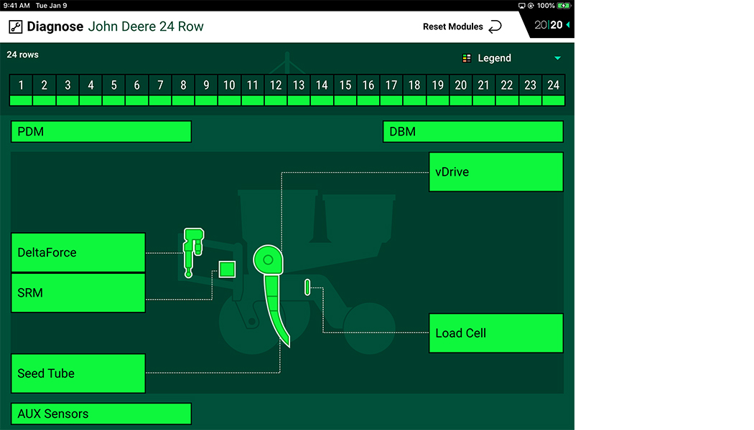Open the vDrive diagnostics
The image size is (754, 430).
pyautogui.click(x=495, y=172)
